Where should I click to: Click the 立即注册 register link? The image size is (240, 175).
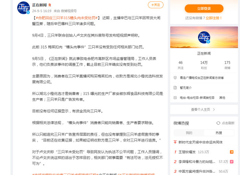(x=214, y=18)
